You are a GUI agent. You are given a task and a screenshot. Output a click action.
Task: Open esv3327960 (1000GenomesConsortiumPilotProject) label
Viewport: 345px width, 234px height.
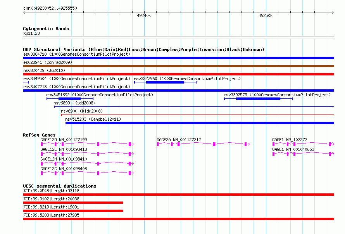pyautogui.click(x=187, y=79)
